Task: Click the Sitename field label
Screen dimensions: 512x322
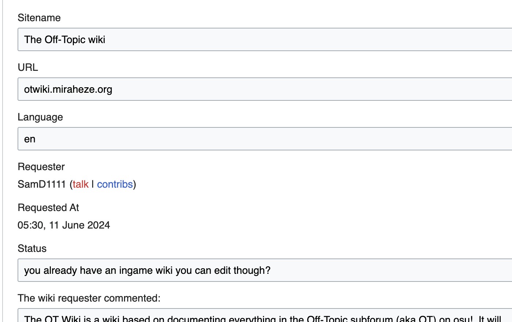Action: 39,18
